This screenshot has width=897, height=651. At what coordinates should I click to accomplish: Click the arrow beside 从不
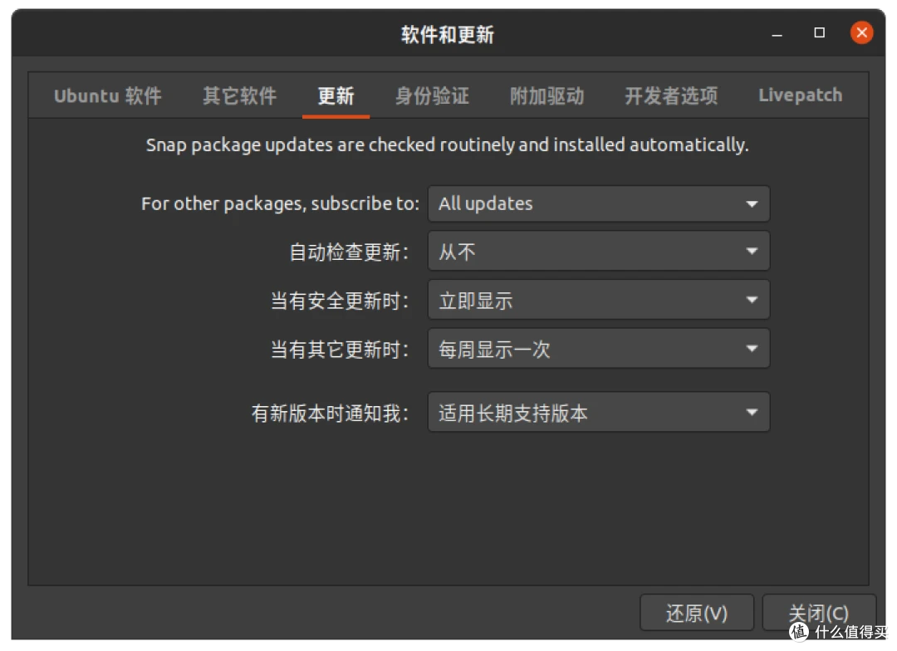(x=752, y=252)
